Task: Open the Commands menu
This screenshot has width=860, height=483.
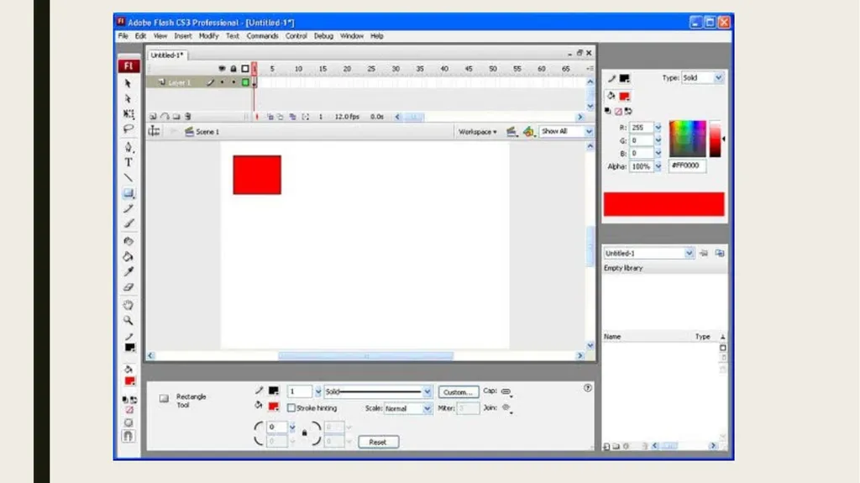Action: pos(262,35)
